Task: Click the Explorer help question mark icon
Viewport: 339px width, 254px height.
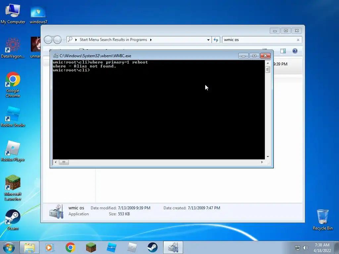Action: (295, 51)
